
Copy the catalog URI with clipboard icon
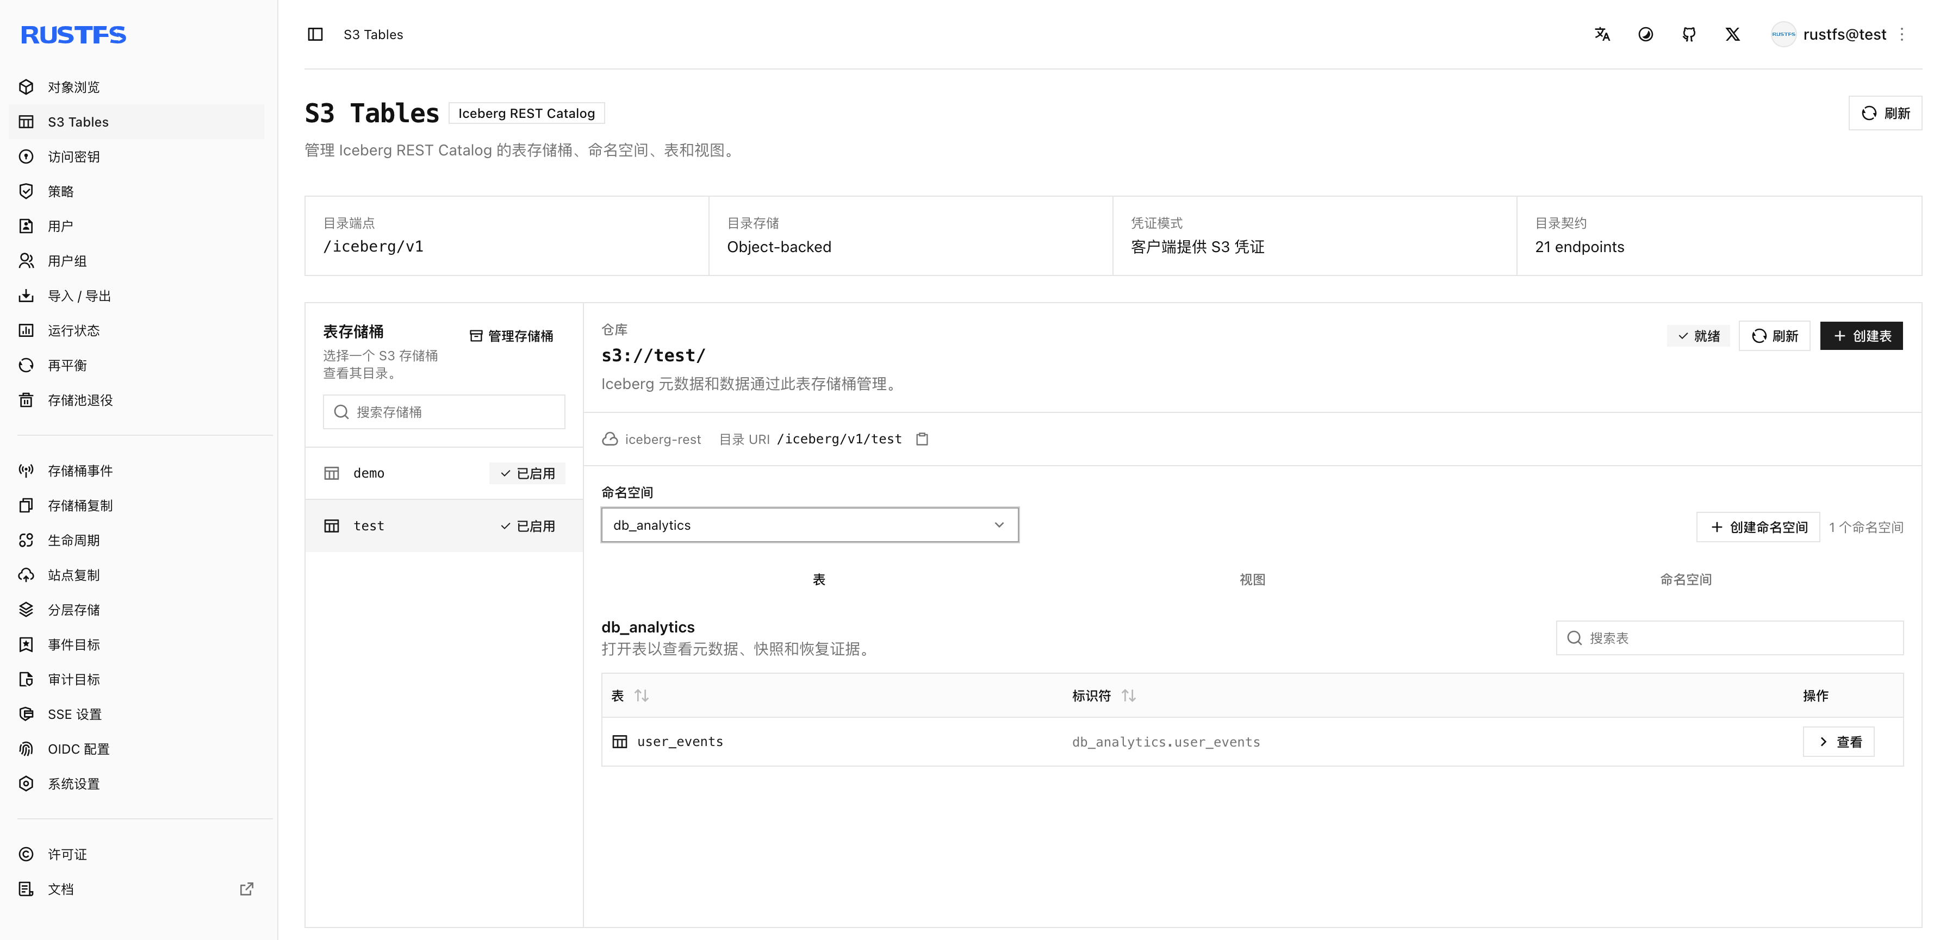922,439
